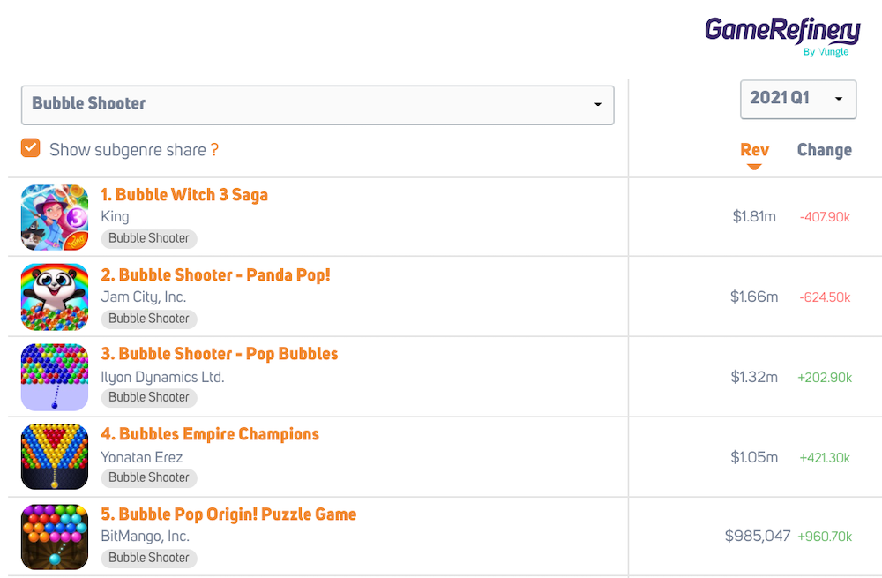Click the Pop Bubbles game icon
Viewport: 882px width, 578px height.
(x=55, y=377)
